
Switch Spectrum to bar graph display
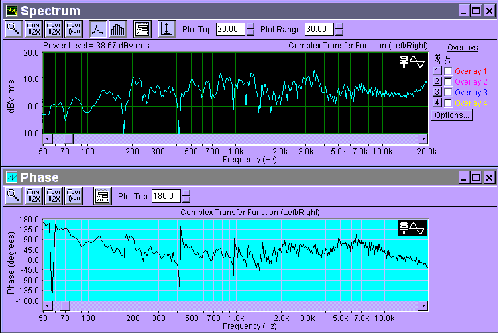point(117,28)
